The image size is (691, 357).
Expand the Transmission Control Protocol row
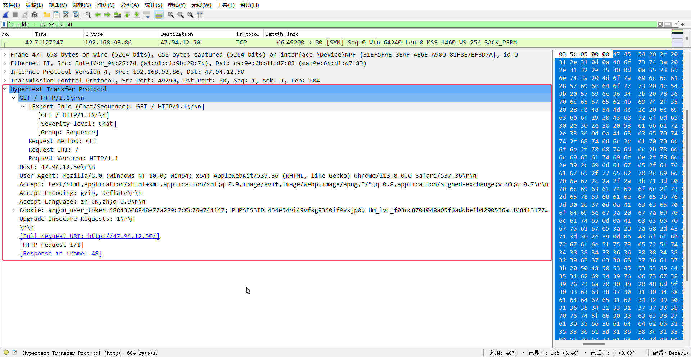click(x=5, y=80)
